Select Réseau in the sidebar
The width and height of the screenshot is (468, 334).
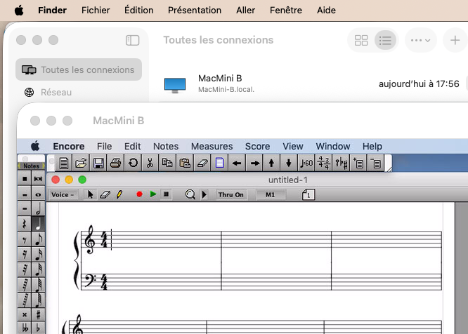tap(56, 92)
